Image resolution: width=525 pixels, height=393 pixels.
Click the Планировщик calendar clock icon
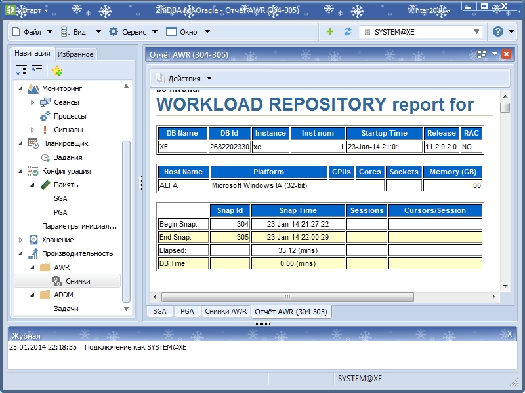click(x=33, y=143)
